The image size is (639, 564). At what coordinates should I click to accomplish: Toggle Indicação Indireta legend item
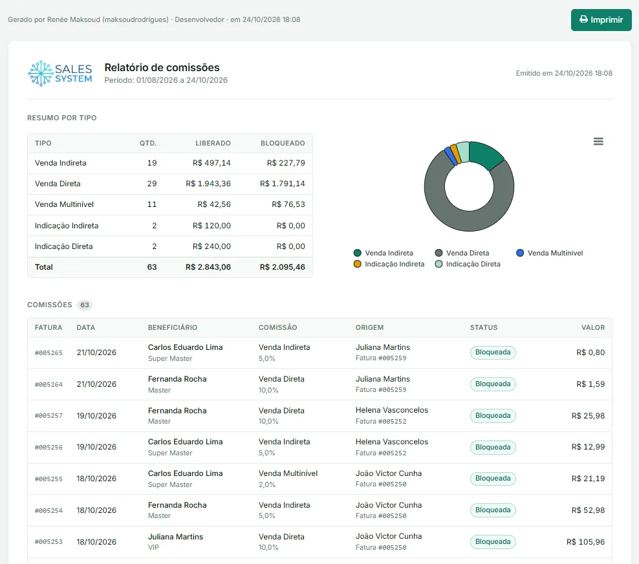tap(389, 264)
